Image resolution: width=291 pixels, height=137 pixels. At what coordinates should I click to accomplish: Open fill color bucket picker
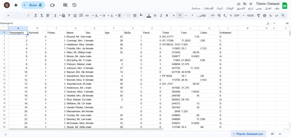click(141, 16)
